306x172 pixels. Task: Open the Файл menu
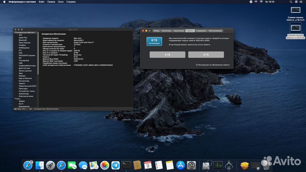[x=41, y=2]
